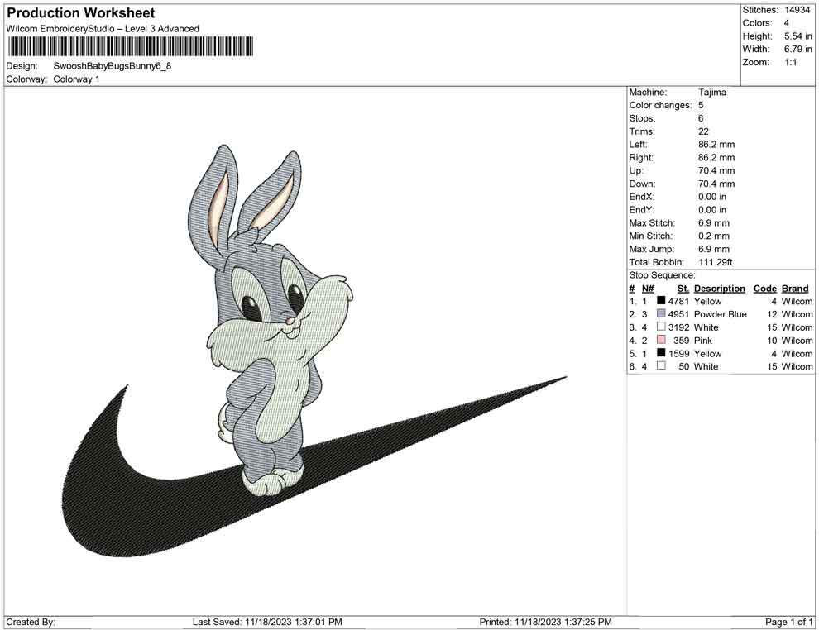Select the design name SwooshBabyBugsBunny6_8
Viewport: 819px width, 630px height.
112,69
